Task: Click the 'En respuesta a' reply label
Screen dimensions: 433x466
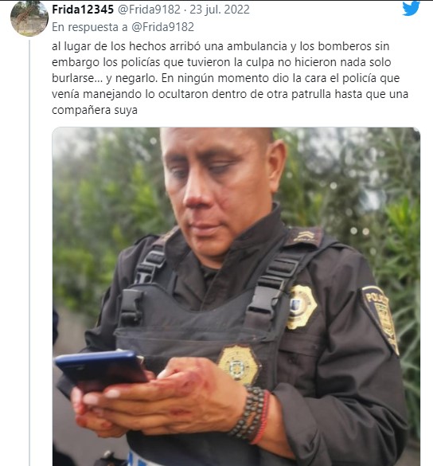Action: point(90,27)
